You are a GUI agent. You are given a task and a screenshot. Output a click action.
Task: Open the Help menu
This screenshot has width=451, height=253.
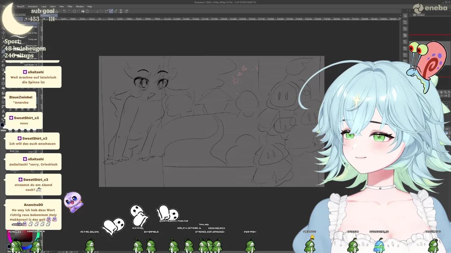click(89, 7)
